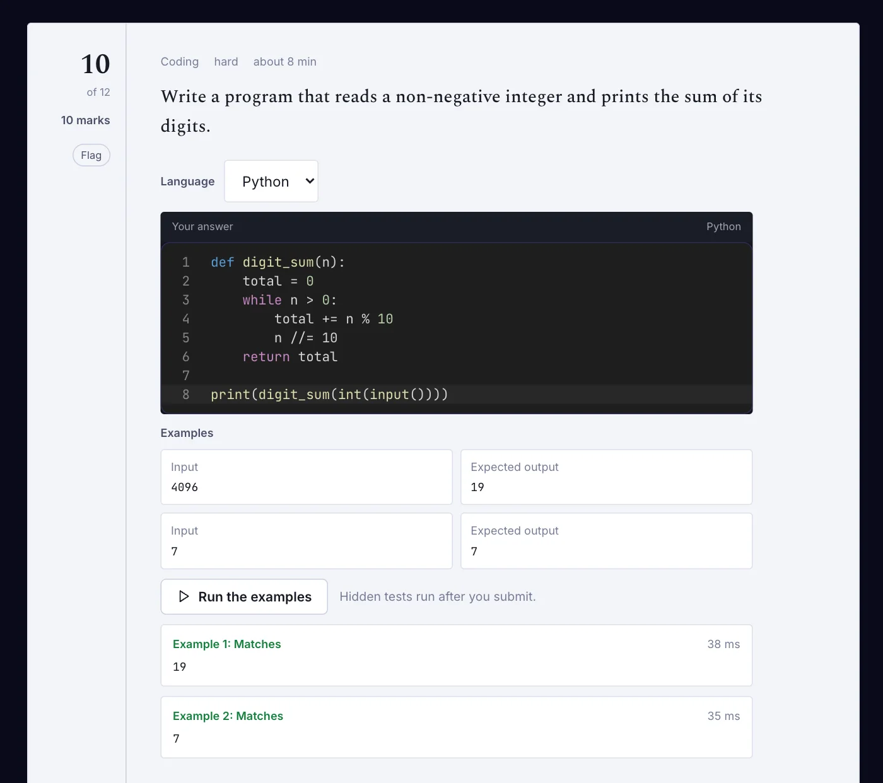Select the 'return total' line of code
The image size is (883, 783).
pyautogui.click(x=290, y=357)
